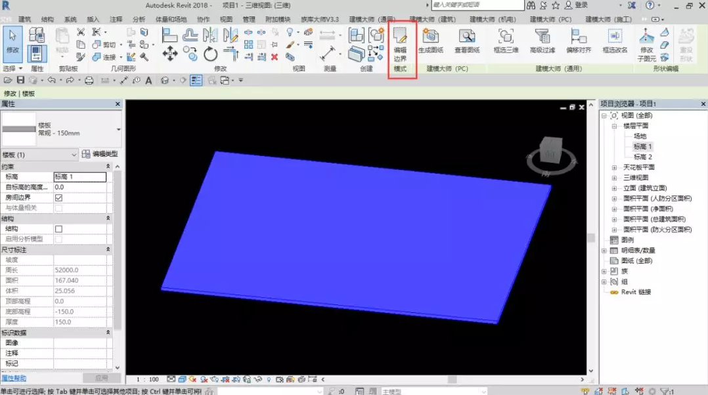Open the 注释 annotate tab

(x=116, y=20)
